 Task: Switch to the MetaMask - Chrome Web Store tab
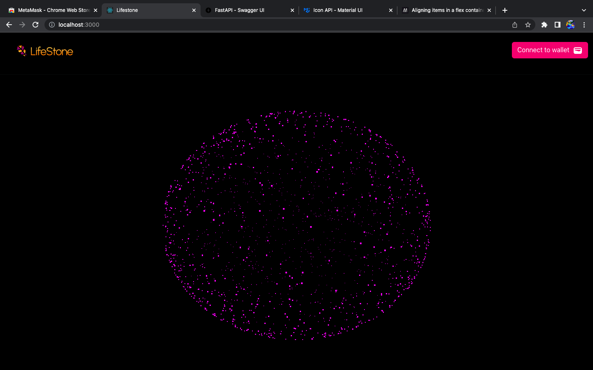pos(49,10)
